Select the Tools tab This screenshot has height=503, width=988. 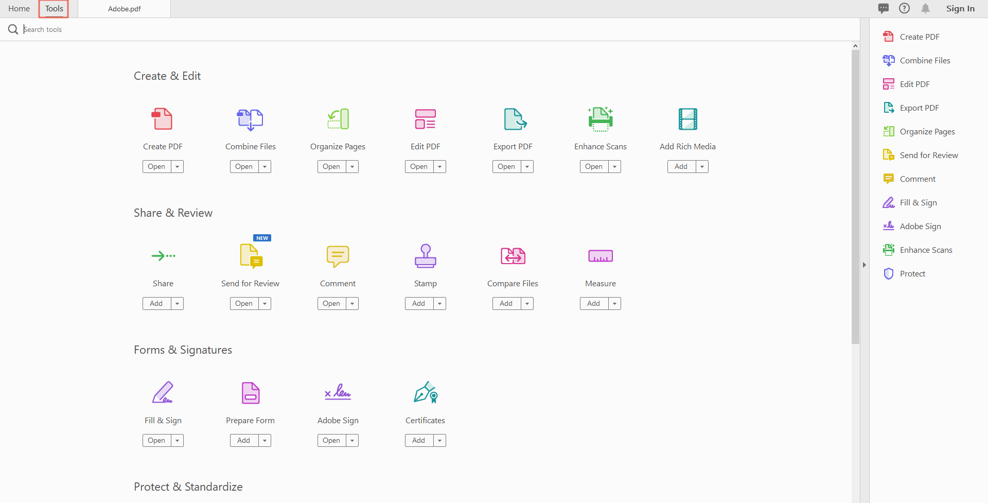(x=54, y=9)
